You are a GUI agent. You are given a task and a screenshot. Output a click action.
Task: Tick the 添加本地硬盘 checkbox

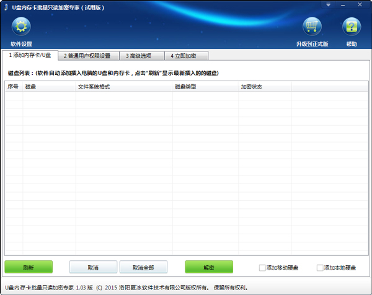pos(320,268)
